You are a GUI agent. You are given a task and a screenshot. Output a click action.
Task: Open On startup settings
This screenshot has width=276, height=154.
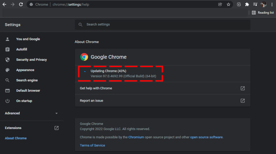click(x=24, y=101)
